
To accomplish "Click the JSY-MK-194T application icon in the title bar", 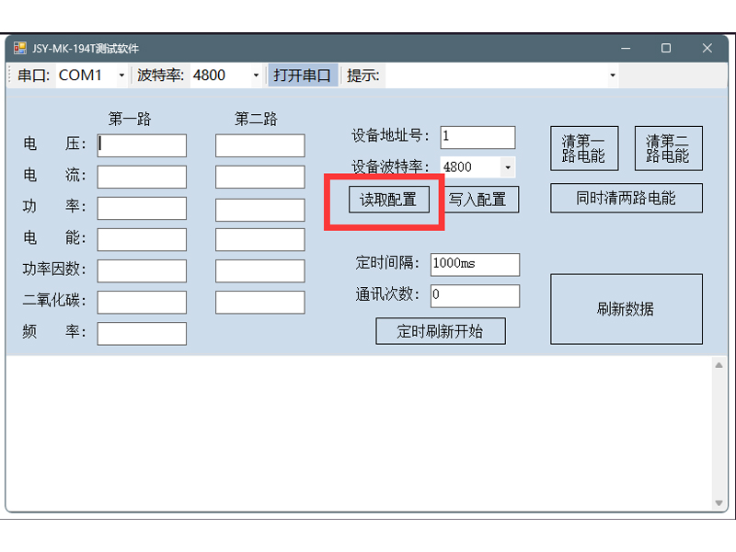I will pyautogui.click(x=19, y=48).
